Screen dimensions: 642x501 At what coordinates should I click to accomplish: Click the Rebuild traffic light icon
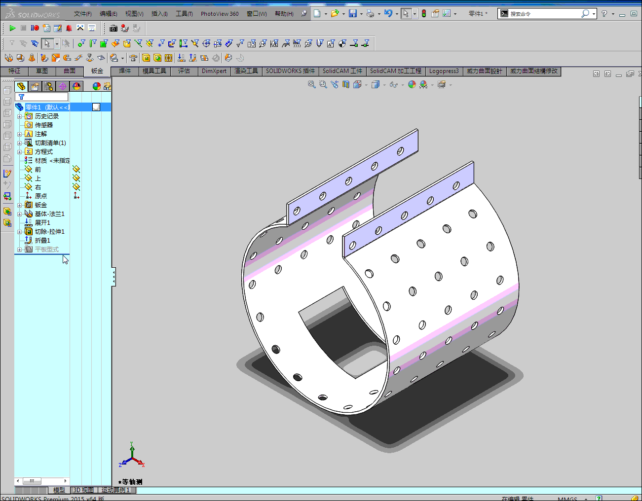pyautogui.click(x=423, y=14)
